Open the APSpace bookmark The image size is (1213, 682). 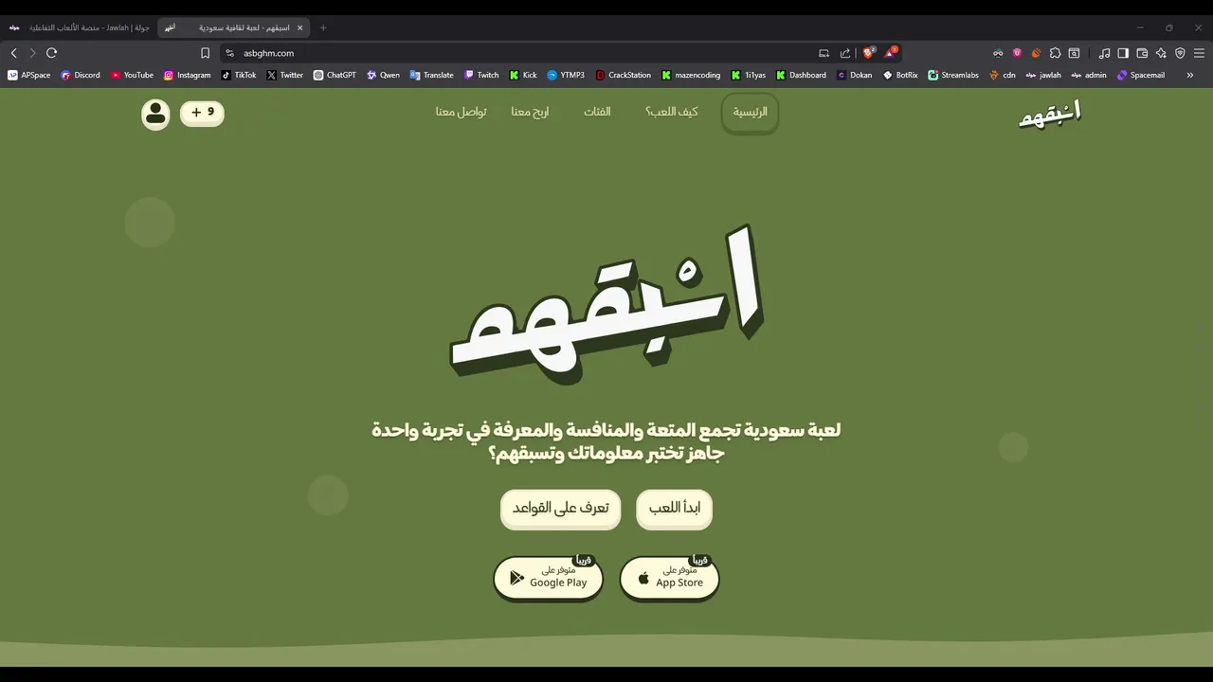tap(29, 75)
